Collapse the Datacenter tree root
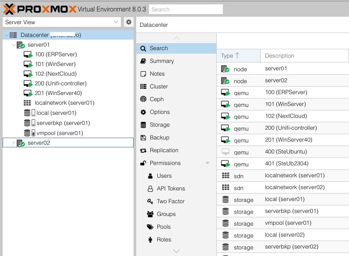349x256 pixels. (x=6, y=35)
